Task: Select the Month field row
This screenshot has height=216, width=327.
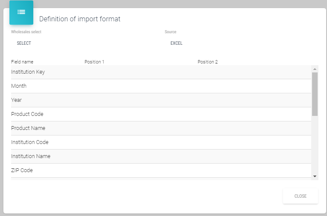Action: click(19, 86)
